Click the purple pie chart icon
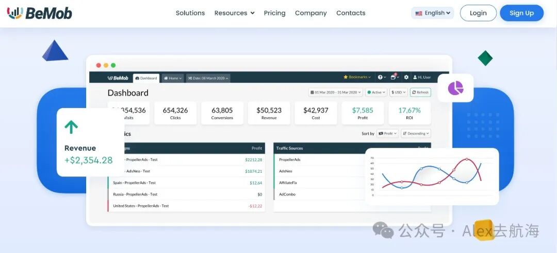 pos(455,88)
